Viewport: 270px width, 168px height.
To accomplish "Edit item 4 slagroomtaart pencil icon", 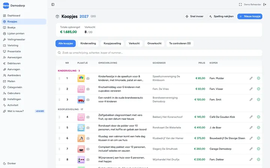I will 251,117.
